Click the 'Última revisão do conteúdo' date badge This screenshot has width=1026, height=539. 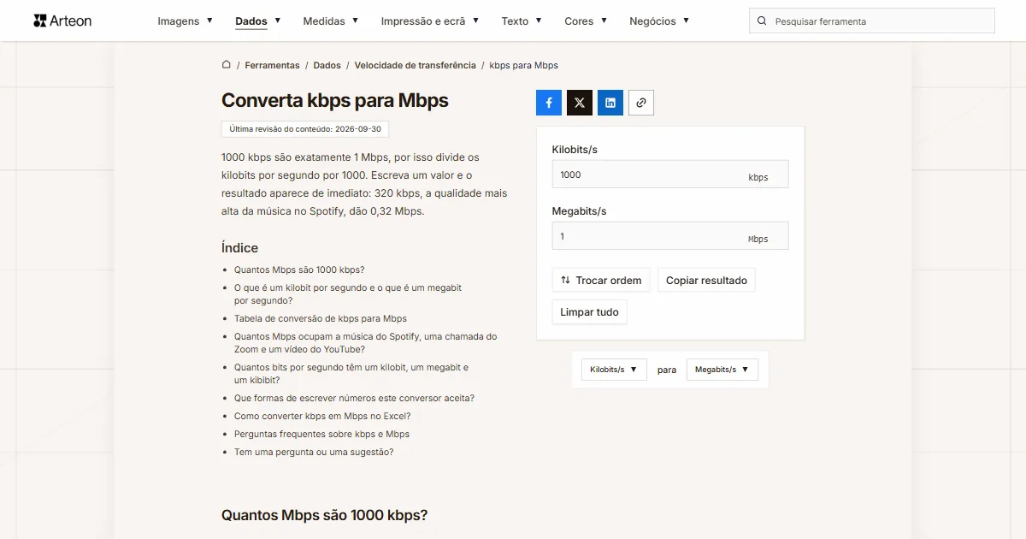pos(305,129)
